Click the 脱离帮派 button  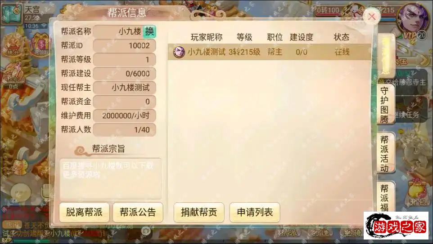pyautogui.click(x=84, y=212)
